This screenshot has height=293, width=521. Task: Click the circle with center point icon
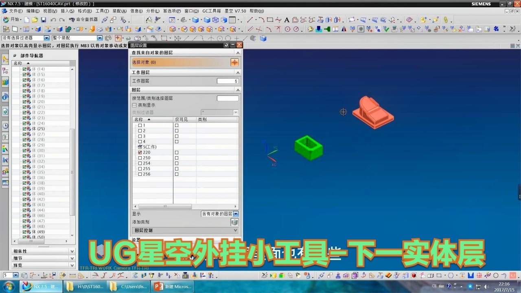(x=288, y=29)
